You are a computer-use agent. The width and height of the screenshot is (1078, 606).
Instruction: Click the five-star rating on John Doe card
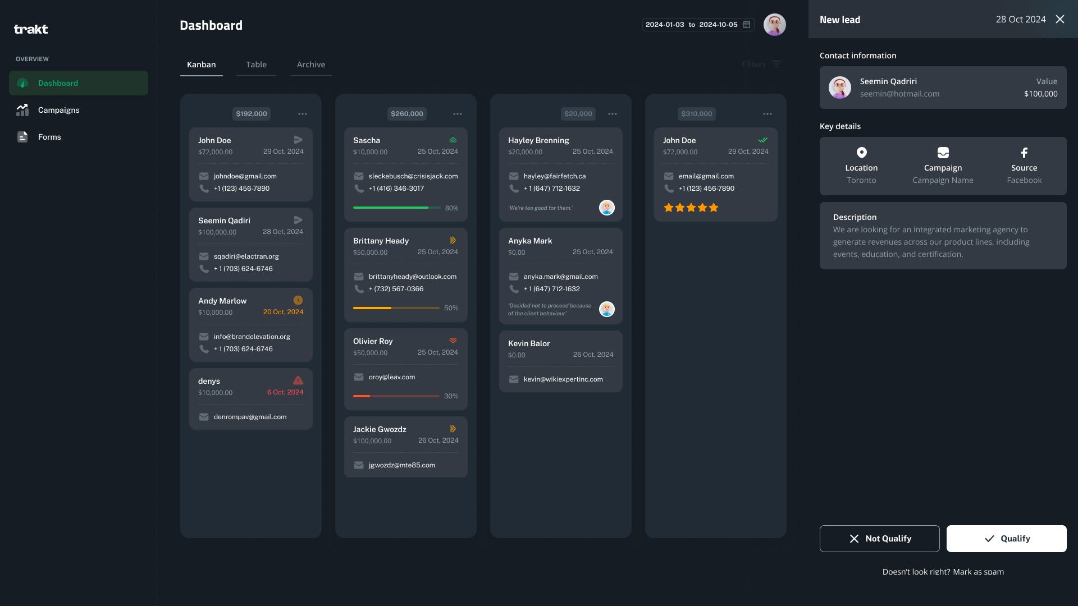click(691, 208)
